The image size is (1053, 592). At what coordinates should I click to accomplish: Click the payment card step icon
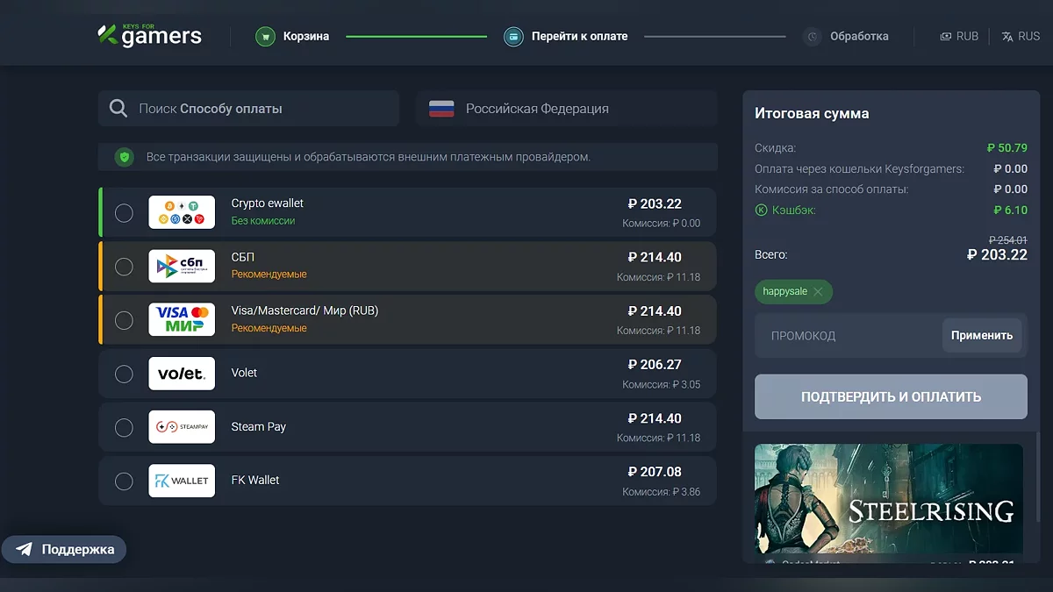[513, 37]
